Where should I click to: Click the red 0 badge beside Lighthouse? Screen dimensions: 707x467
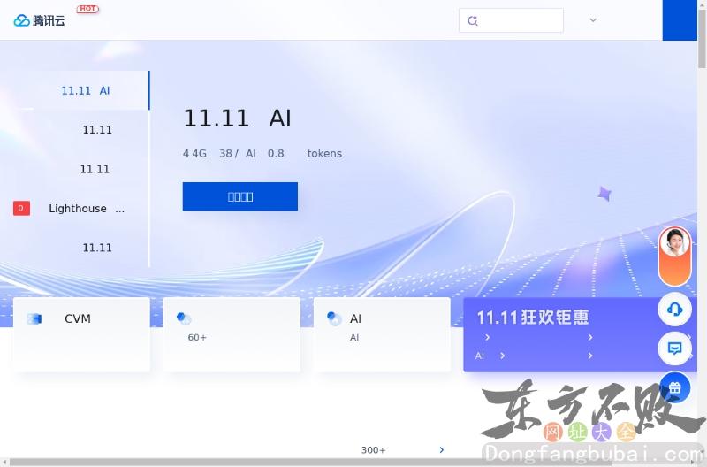[x=21, y=209]
